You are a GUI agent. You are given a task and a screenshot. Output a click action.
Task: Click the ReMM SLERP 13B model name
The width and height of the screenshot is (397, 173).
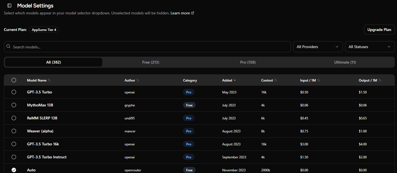(x=42, y=118)
